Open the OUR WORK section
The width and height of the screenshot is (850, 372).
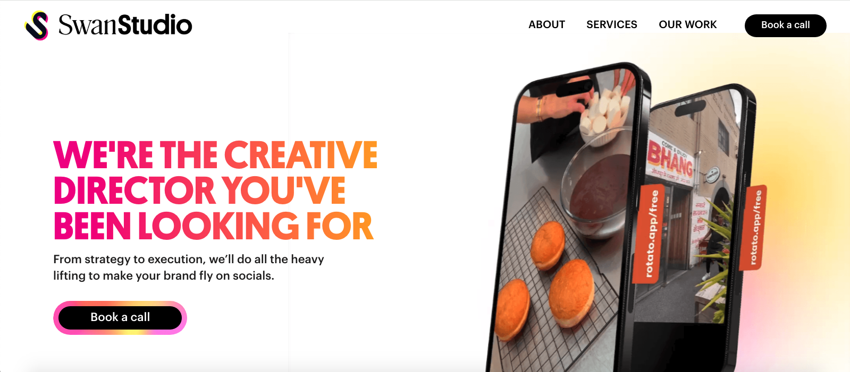click(x=687, y=24)
